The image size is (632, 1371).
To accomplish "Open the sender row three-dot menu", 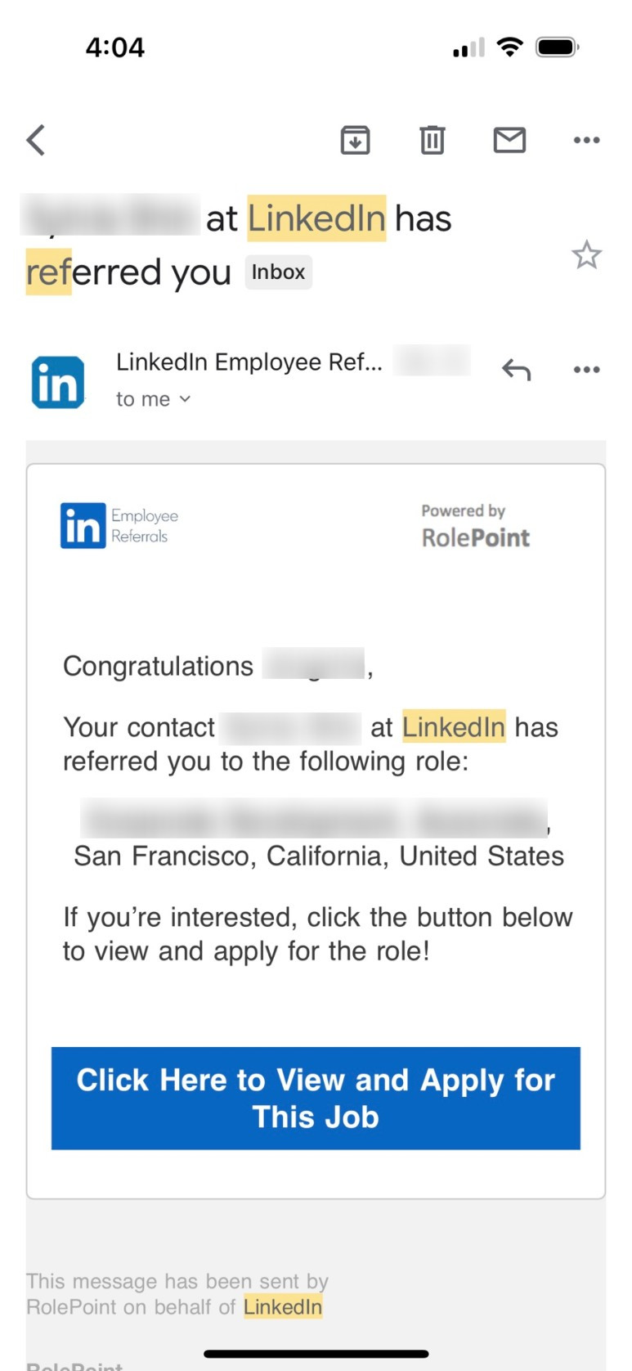I will pos(586,370).
